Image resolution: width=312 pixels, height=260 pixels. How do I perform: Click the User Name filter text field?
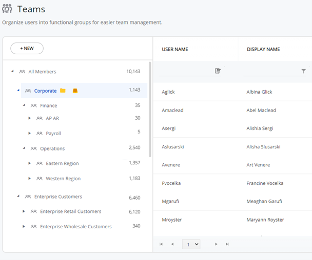(185, 71)
